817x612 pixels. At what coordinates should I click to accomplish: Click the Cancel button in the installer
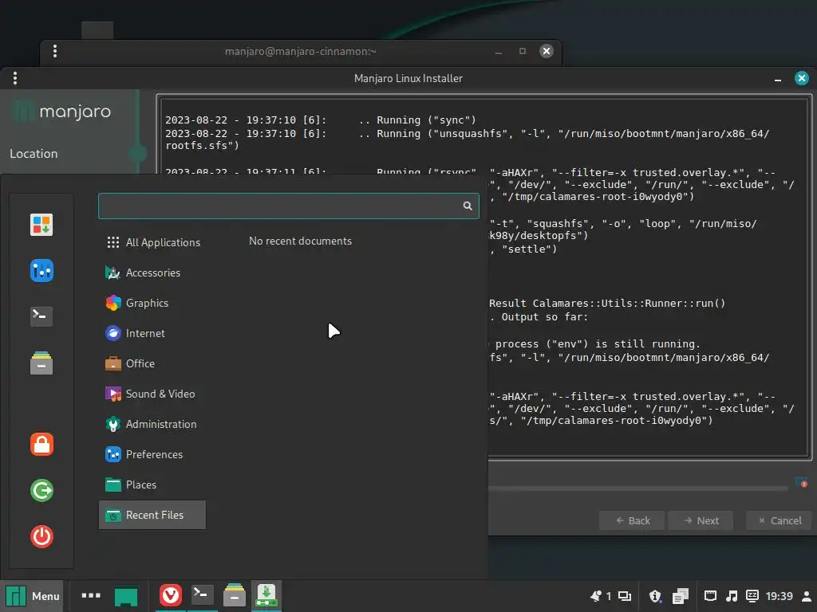[x=780, y=520]
